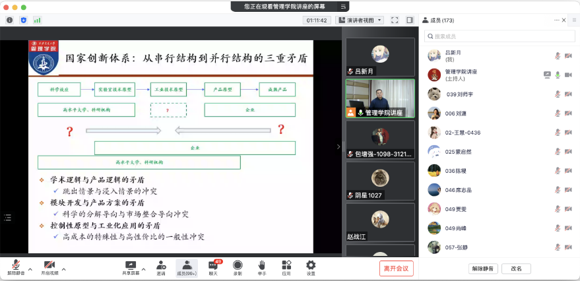Open the Chat panel icon
The width and height of the screenshot is (580, 281).
coord(213,266)
